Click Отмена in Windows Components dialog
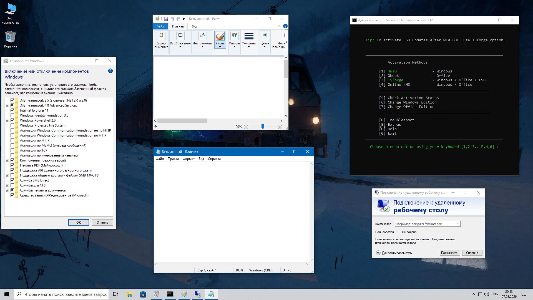Screen dimensions: 533x300 point(102,222)
